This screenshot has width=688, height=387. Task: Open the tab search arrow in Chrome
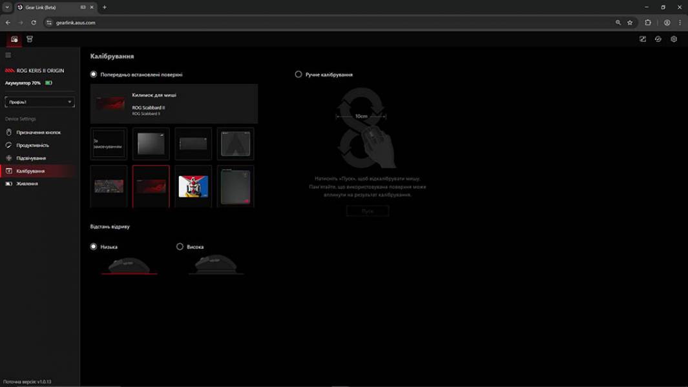[x=7, y=7]
